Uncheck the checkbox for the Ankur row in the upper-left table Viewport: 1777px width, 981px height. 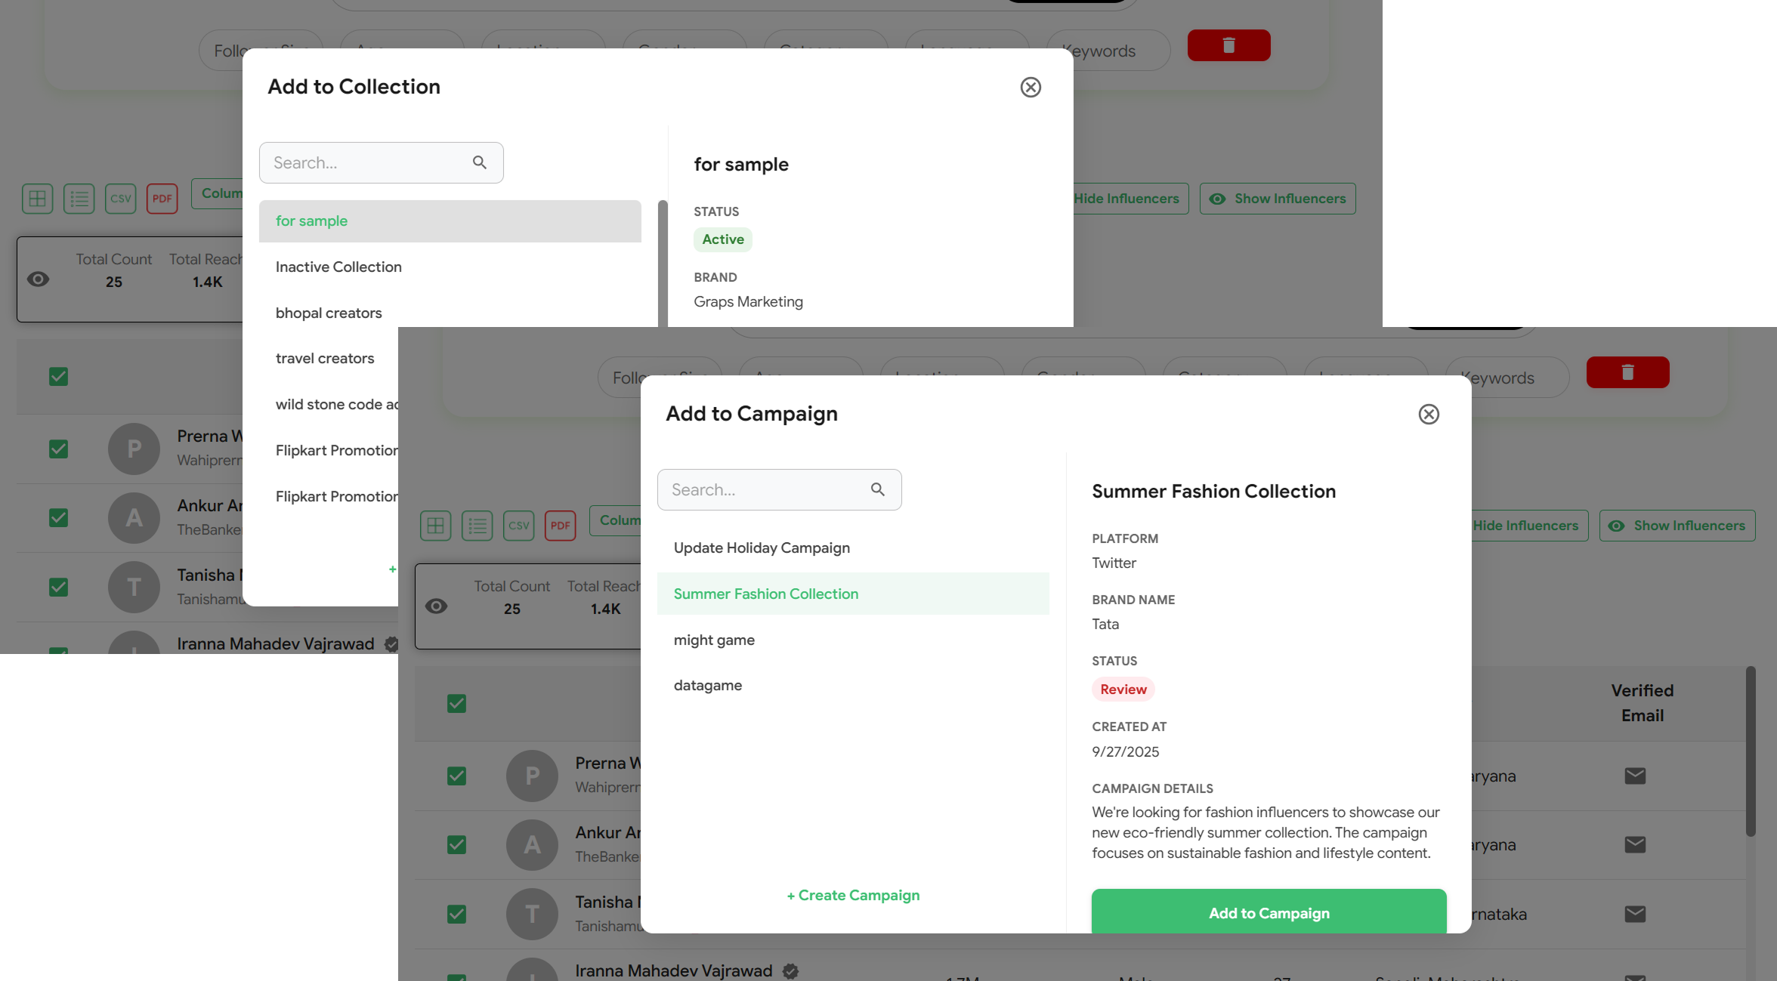[x=58, y=518]
